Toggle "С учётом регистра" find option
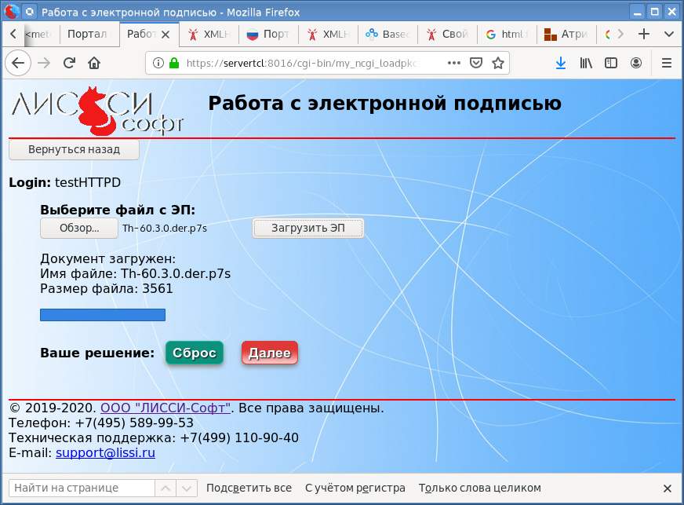Viewport: 684px width, 505px height. pos(355,488)
